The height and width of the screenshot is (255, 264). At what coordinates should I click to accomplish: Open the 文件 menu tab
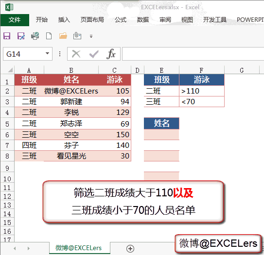tap(15, 20)
